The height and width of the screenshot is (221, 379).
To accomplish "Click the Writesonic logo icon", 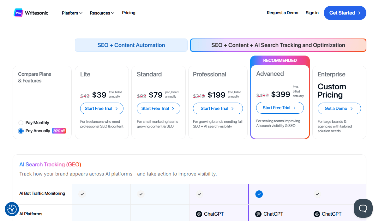I will point(19,13).
